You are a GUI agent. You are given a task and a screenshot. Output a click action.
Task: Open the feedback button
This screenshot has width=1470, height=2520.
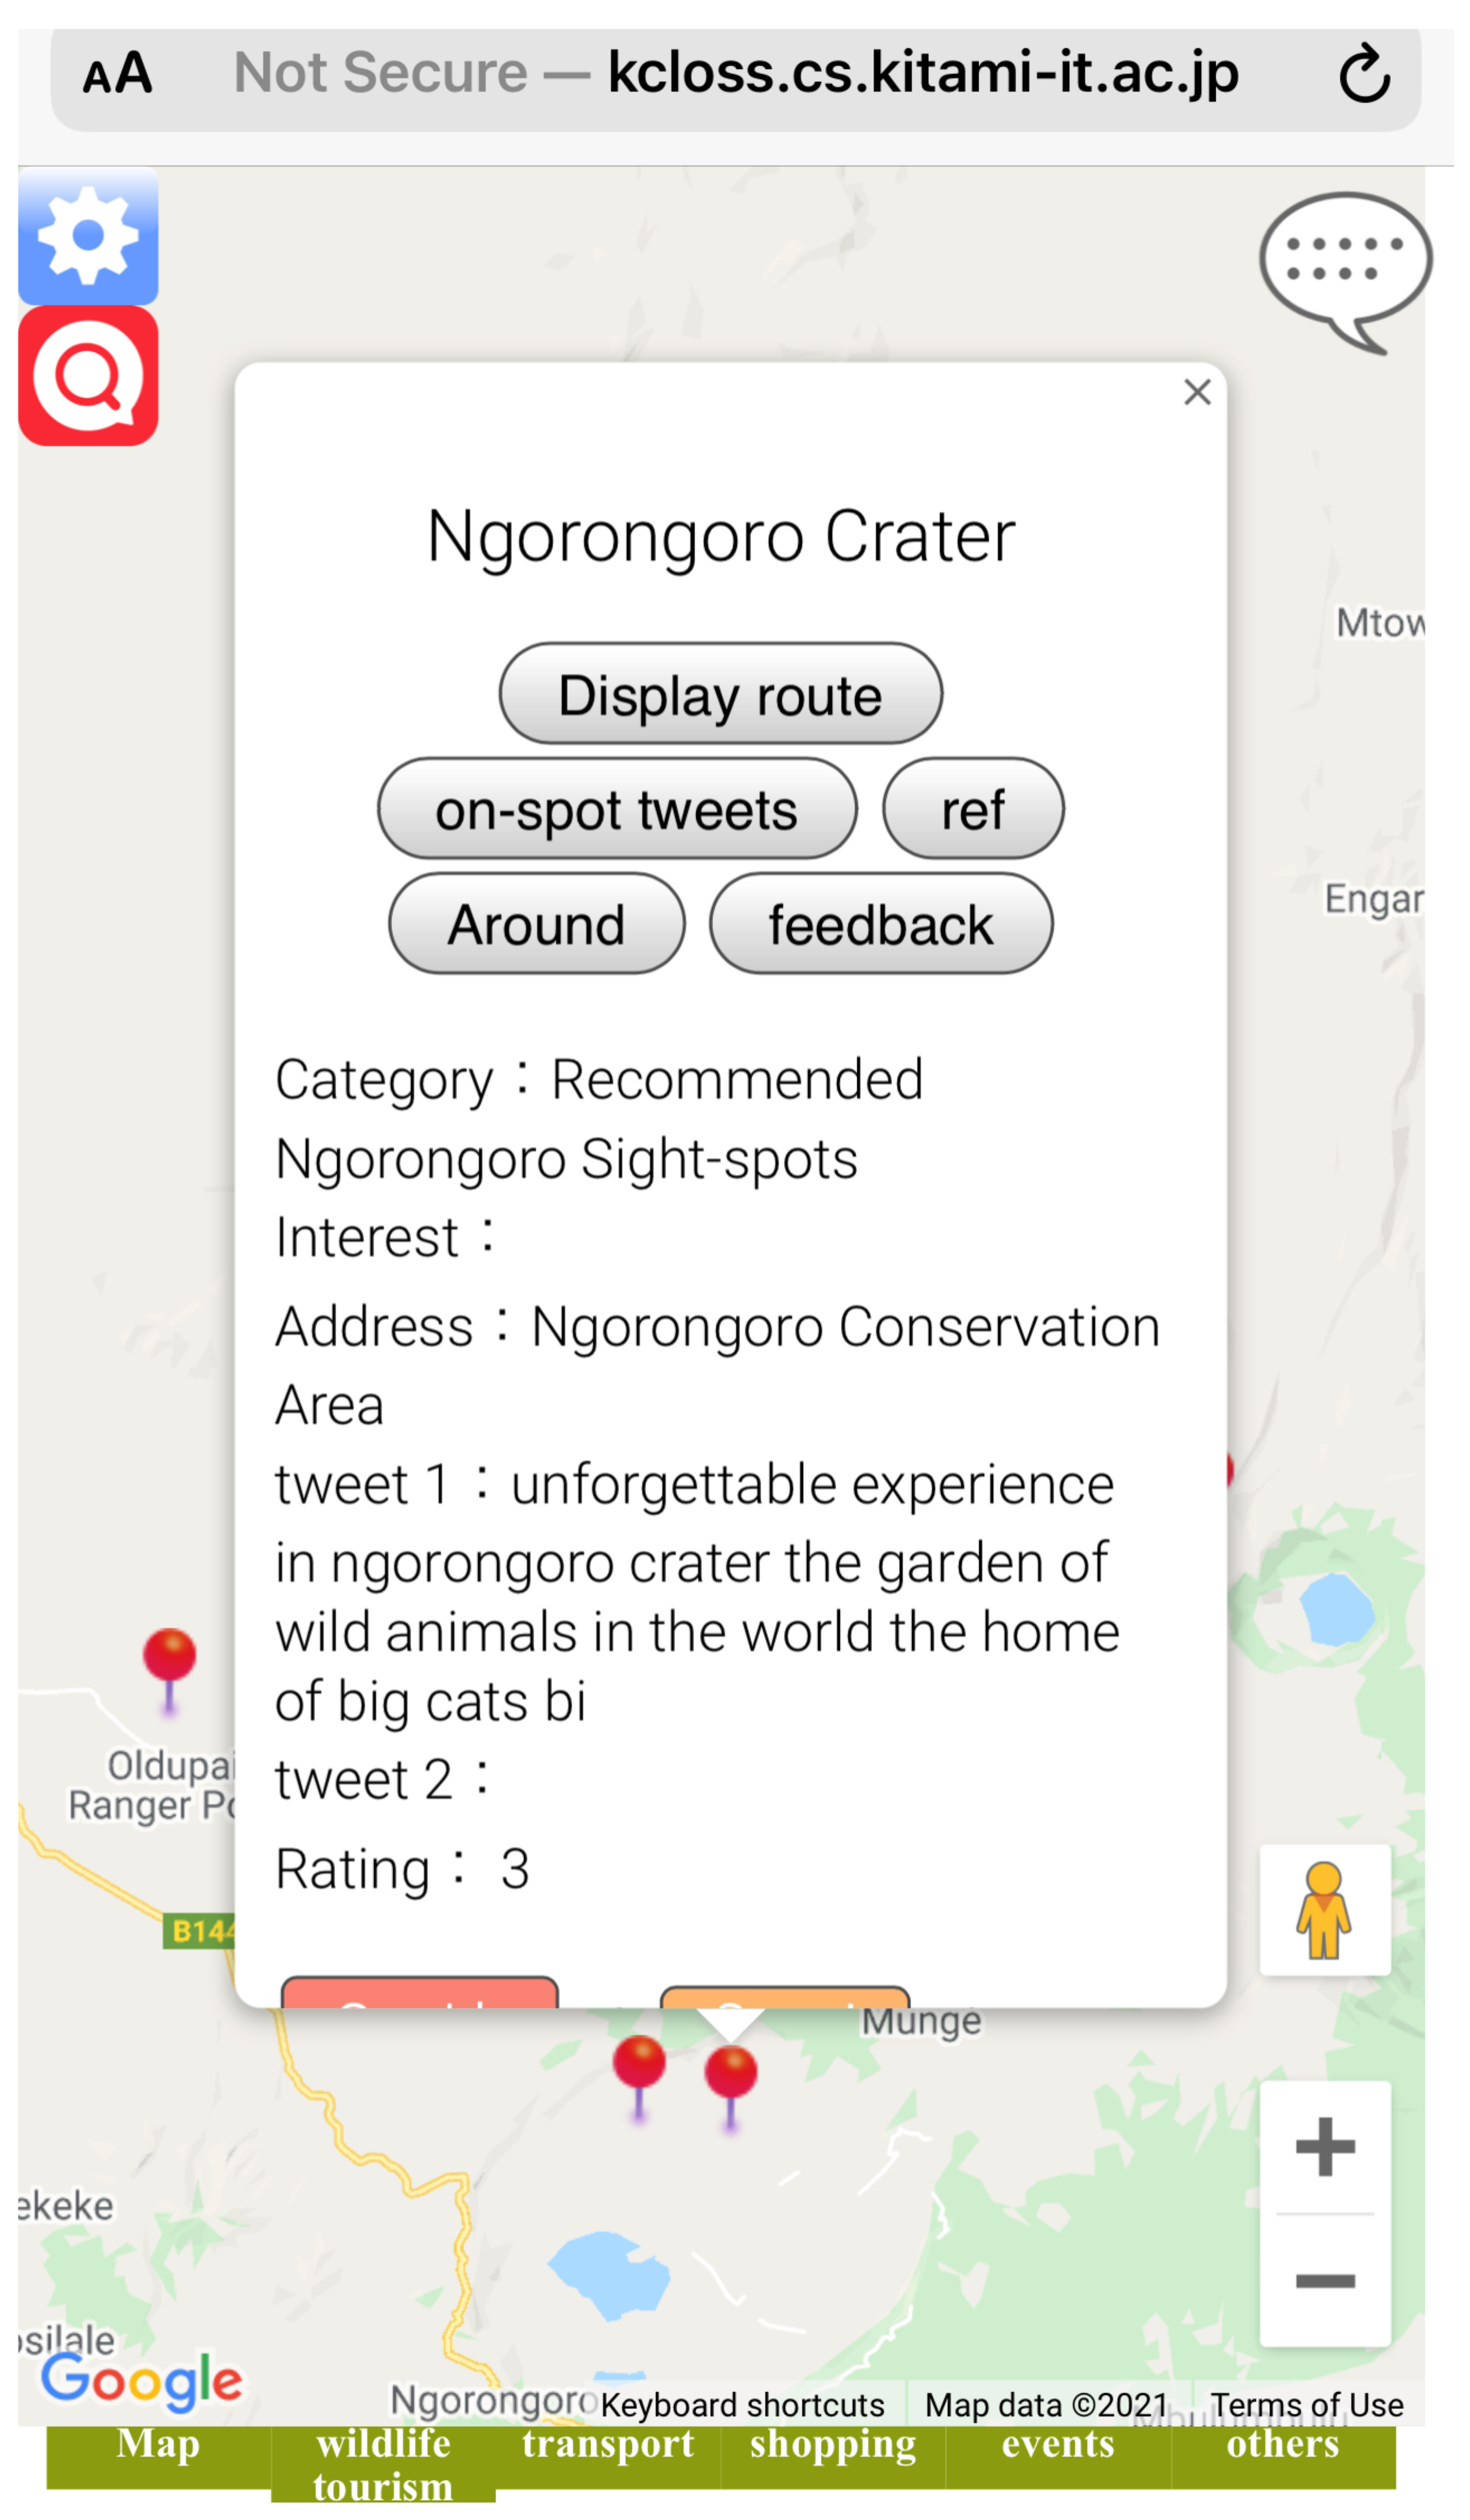[x=880, y=924]
